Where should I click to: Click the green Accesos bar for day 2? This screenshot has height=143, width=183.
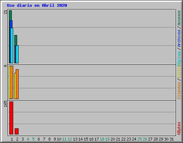[16, 40]
